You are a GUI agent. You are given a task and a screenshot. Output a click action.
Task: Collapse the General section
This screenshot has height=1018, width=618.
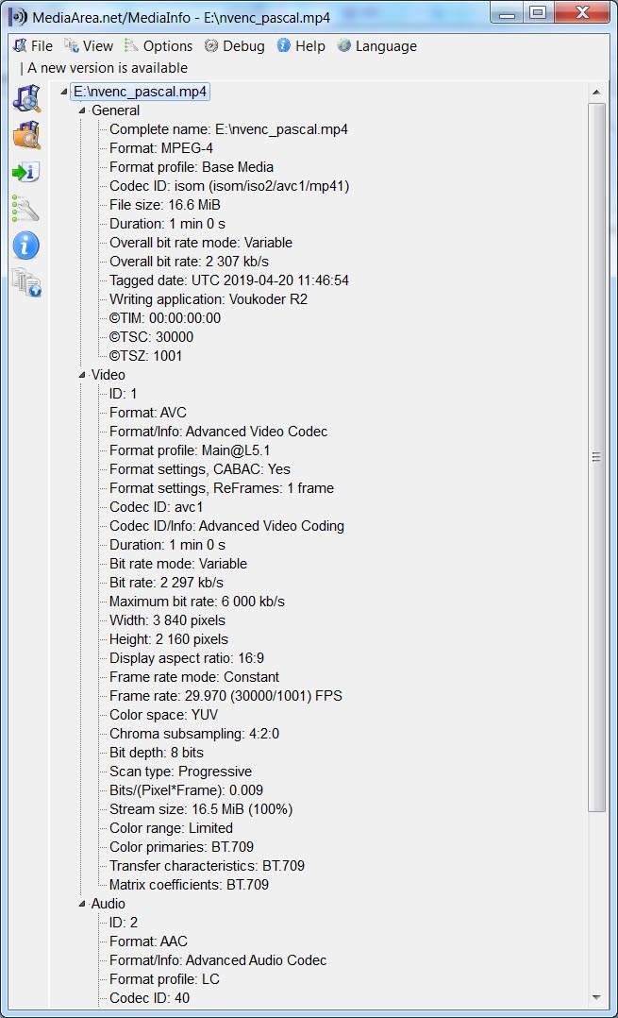tap(82, 111)
